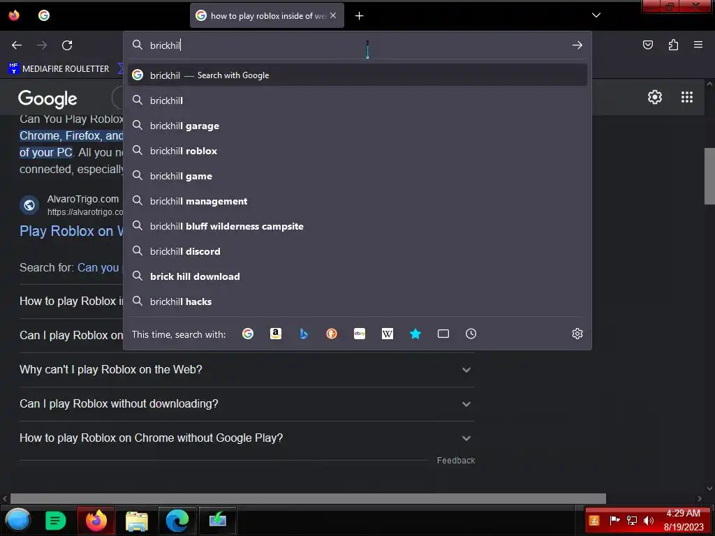Expand 'Why can't I play Roblox on the Web?'
Screen dimensions: 715x536
coord(247,370)
